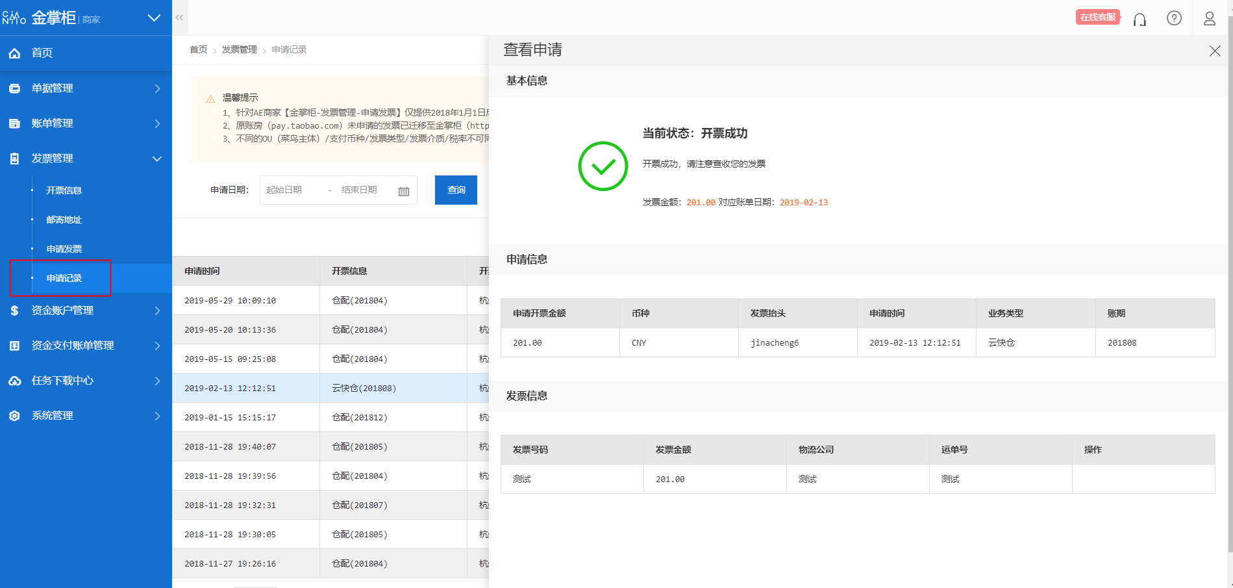This screenshot has width=1233, height=588.
Task: Open the 开票信息 submenu item
Action: [x=64, y=190]
